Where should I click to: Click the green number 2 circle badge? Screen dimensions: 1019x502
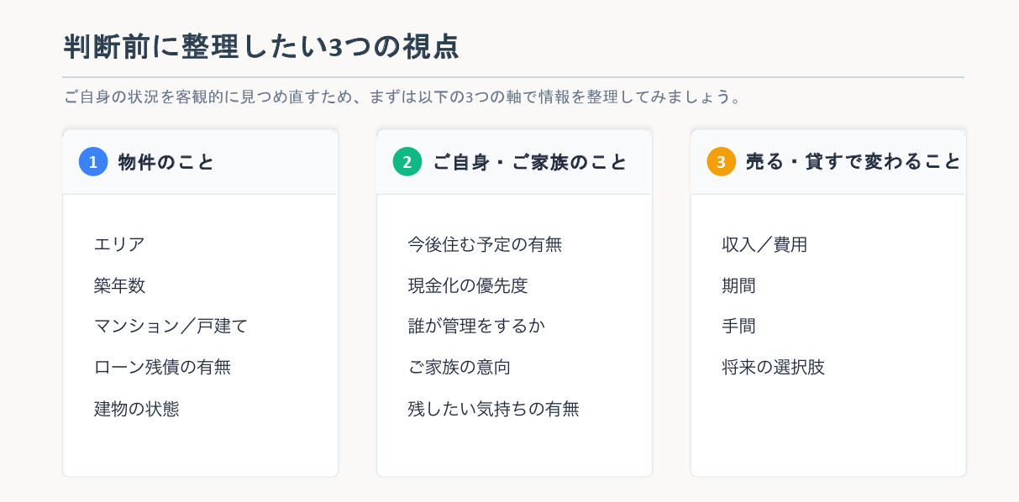pyautogui.click(x=407, y=162)
